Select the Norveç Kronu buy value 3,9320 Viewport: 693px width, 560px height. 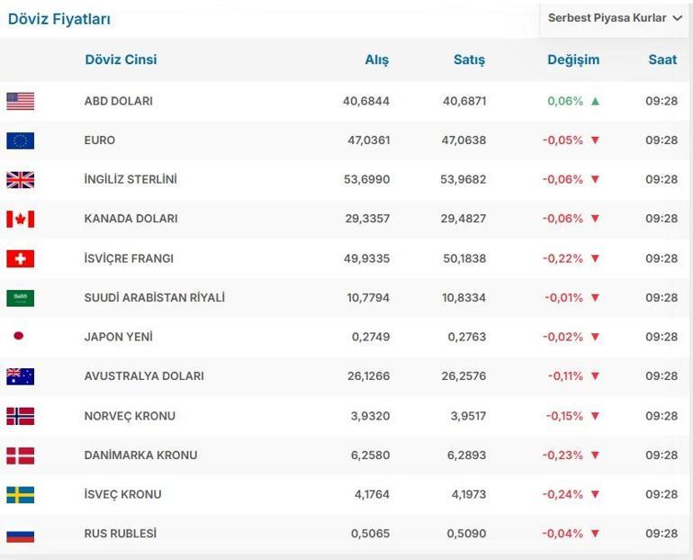[371, 416]
